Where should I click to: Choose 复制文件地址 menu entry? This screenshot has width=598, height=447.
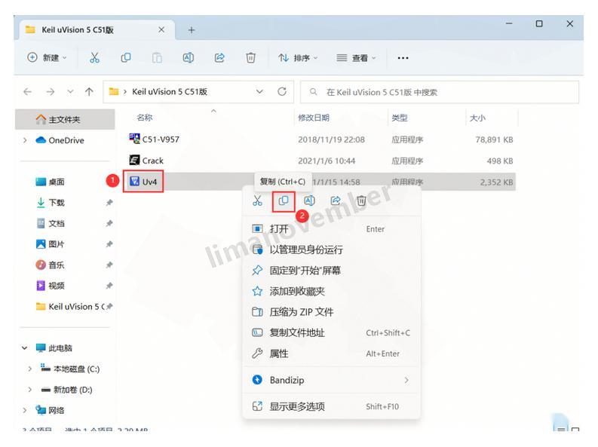pos(331,333)
